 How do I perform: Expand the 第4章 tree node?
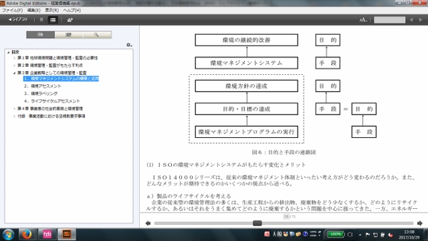point(14,108)
